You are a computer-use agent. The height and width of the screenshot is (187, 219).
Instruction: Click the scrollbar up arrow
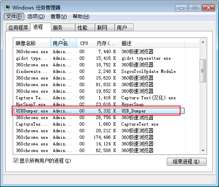[x=203, y=42]
